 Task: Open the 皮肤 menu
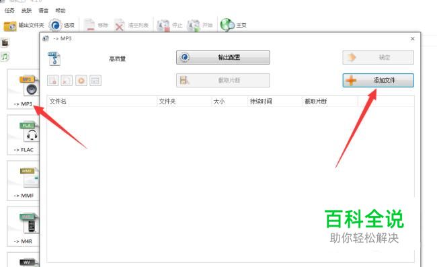coord(26,11)
